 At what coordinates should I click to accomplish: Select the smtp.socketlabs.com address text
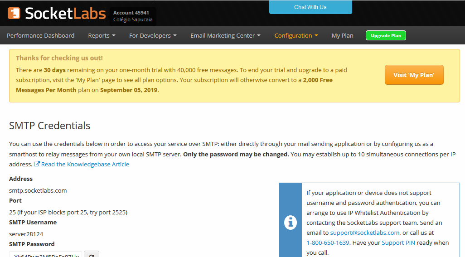pos(38,191)
